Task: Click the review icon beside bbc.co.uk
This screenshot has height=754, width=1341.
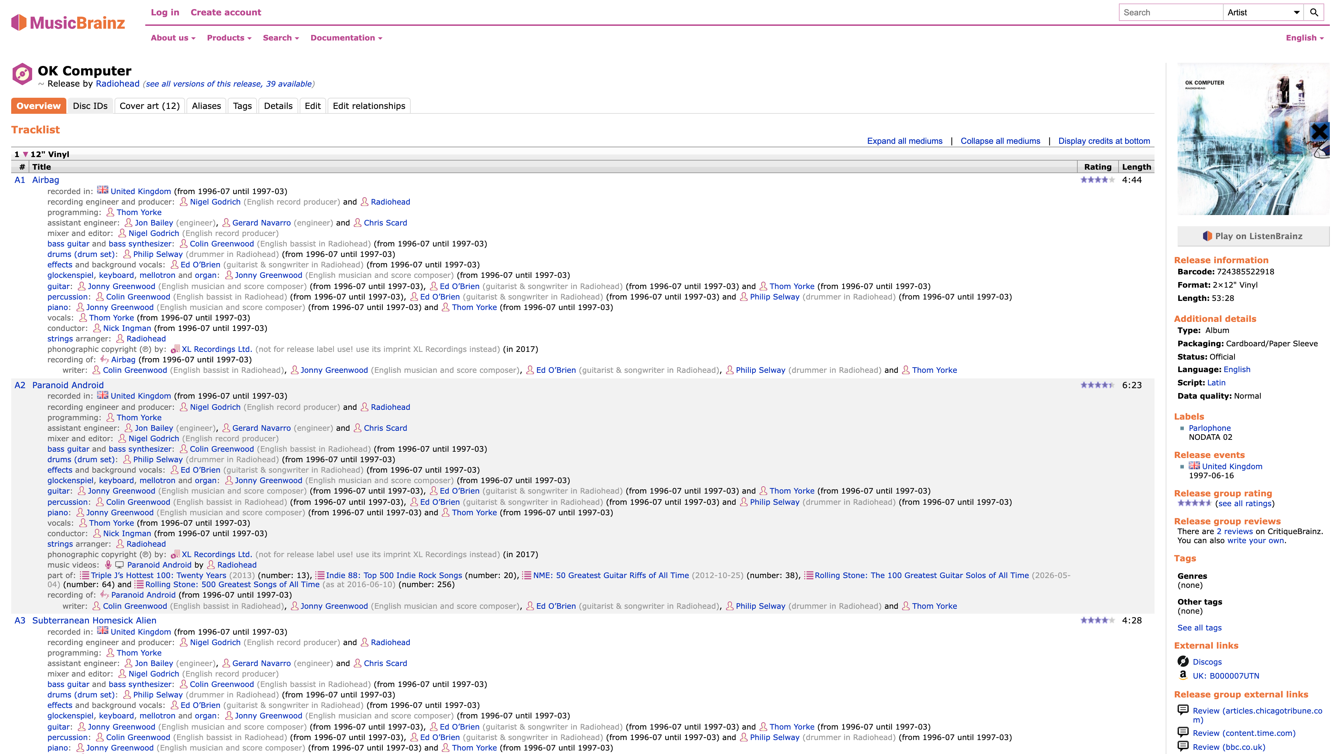Action: pos(1183,746)
